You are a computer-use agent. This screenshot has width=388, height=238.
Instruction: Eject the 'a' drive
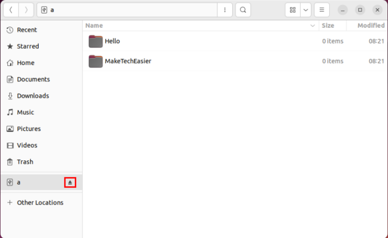tap(70, 182)
